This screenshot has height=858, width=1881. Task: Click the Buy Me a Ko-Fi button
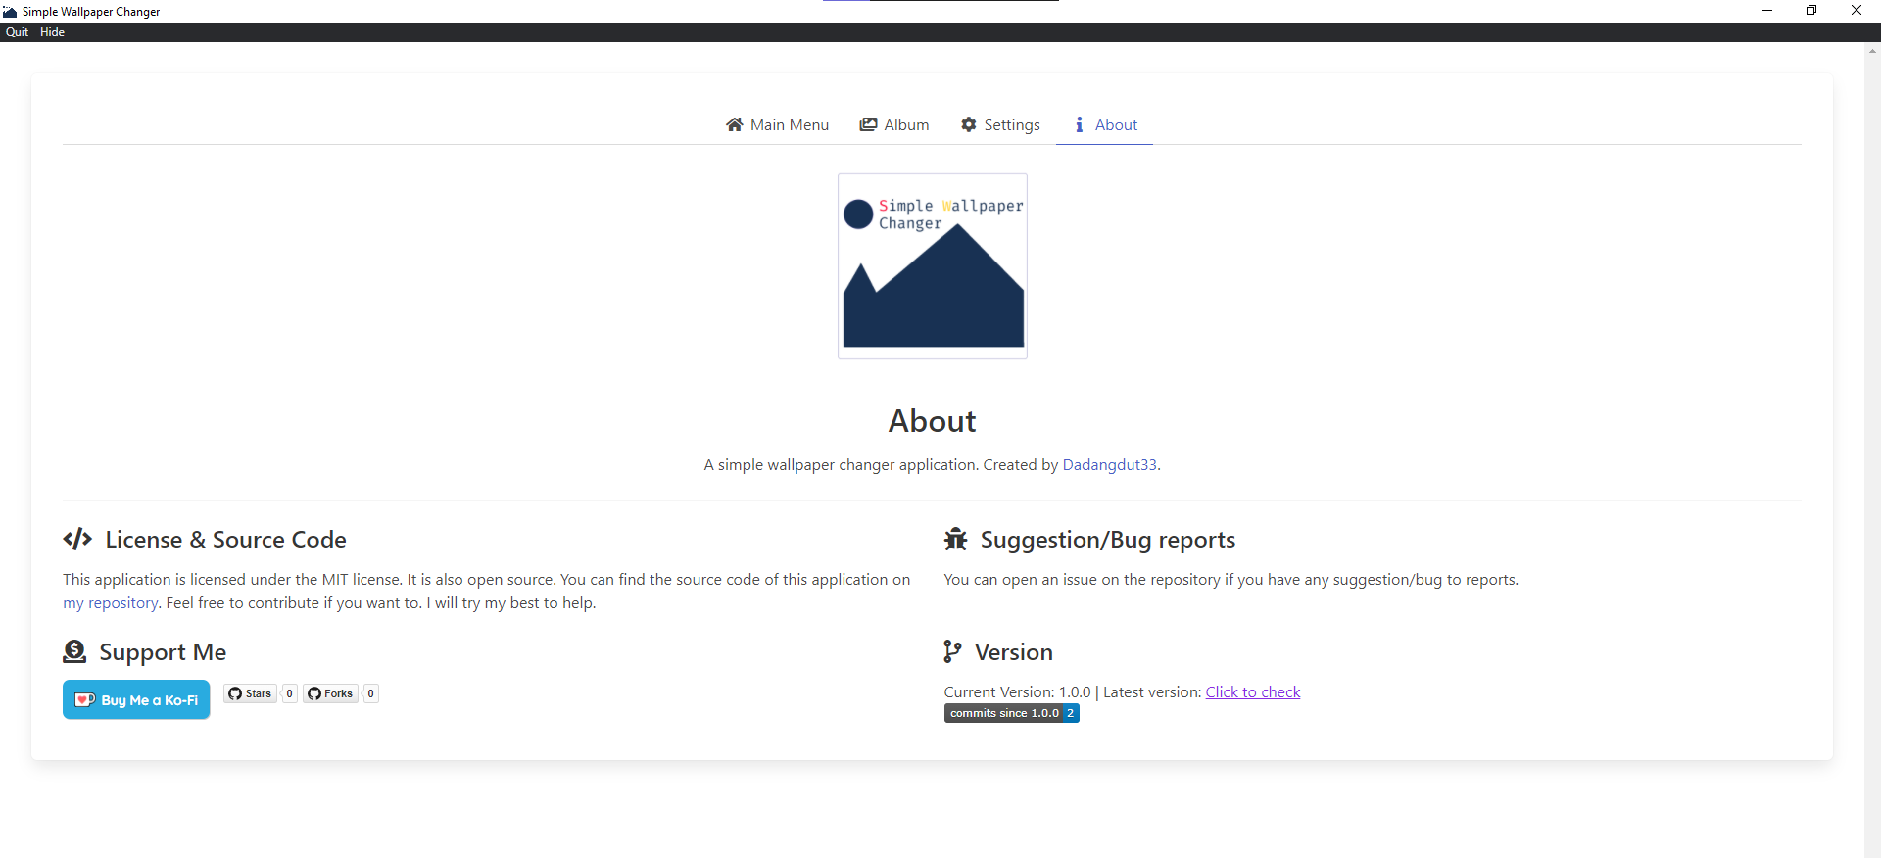(x=136, y=699)
